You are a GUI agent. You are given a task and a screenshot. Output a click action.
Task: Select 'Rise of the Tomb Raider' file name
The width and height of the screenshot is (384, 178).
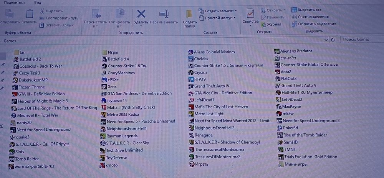pos(305,135)
